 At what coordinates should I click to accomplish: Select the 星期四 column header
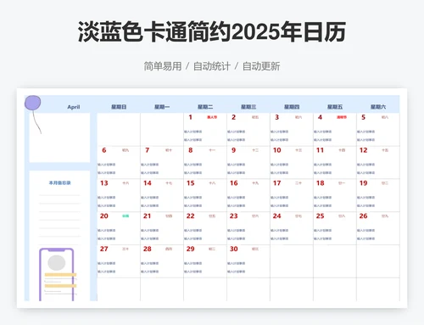pyautogui.click(x=292, y=107)
